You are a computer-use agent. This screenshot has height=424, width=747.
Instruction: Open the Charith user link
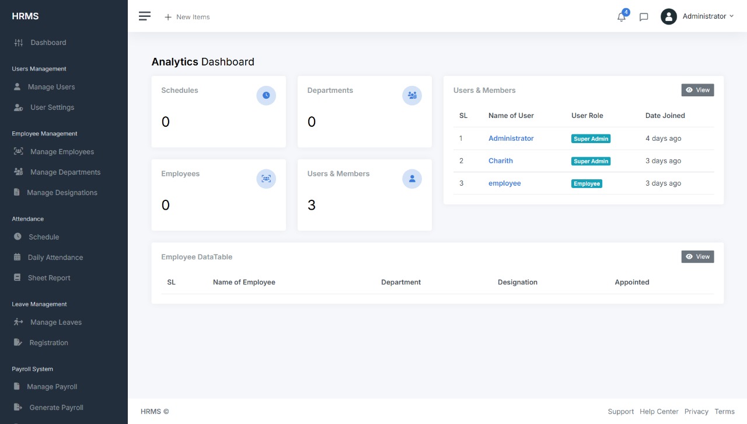(501, 161)
